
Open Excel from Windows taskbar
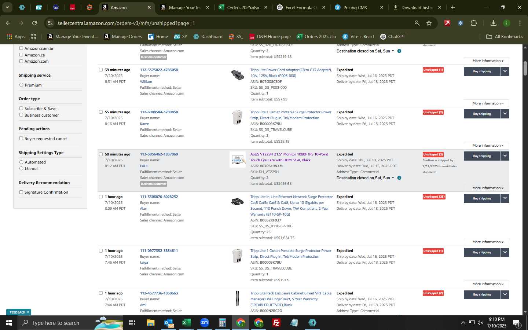(187, 323)
